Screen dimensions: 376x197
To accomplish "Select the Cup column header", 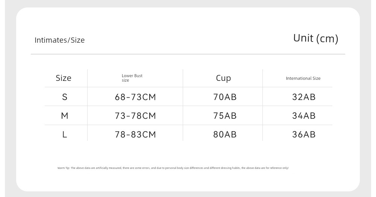I will coord(223,78).
